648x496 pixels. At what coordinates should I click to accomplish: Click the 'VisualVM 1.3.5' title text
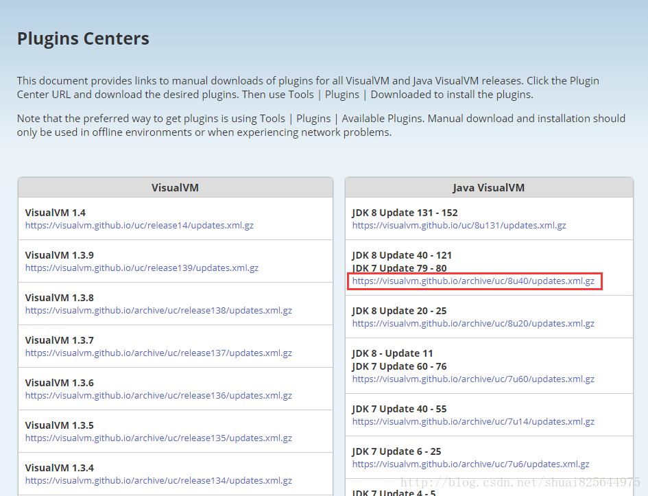pos(60,426)
